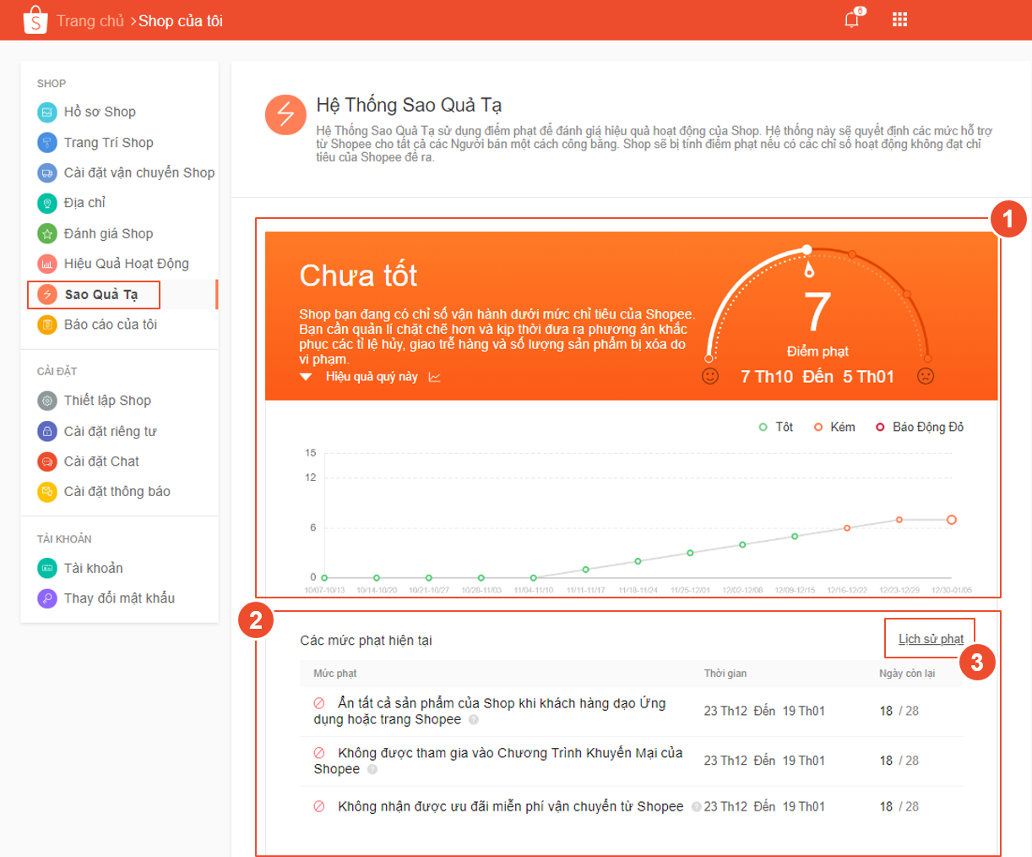Screen dimensions: 1032x857
Task: Open help tooltip for hidden products penalty
Action: (x=474, y=720)
